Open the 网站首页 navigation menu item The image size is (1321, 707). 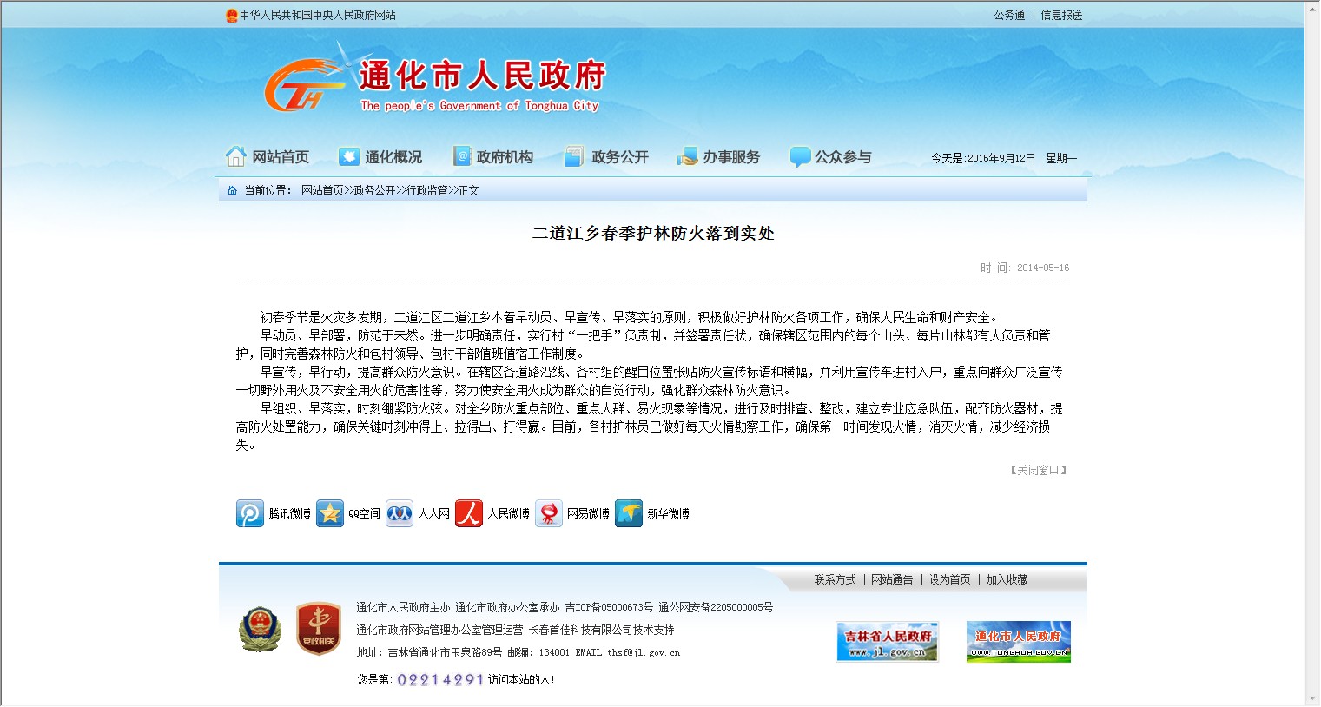pos(268,157)
